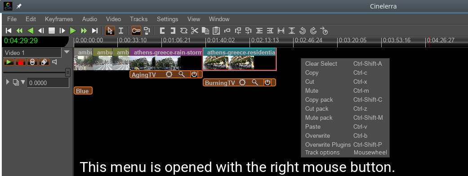This screenshot has width=468, height=176.
Task: Step one frame forward
Action: click(x=62, y=31)
